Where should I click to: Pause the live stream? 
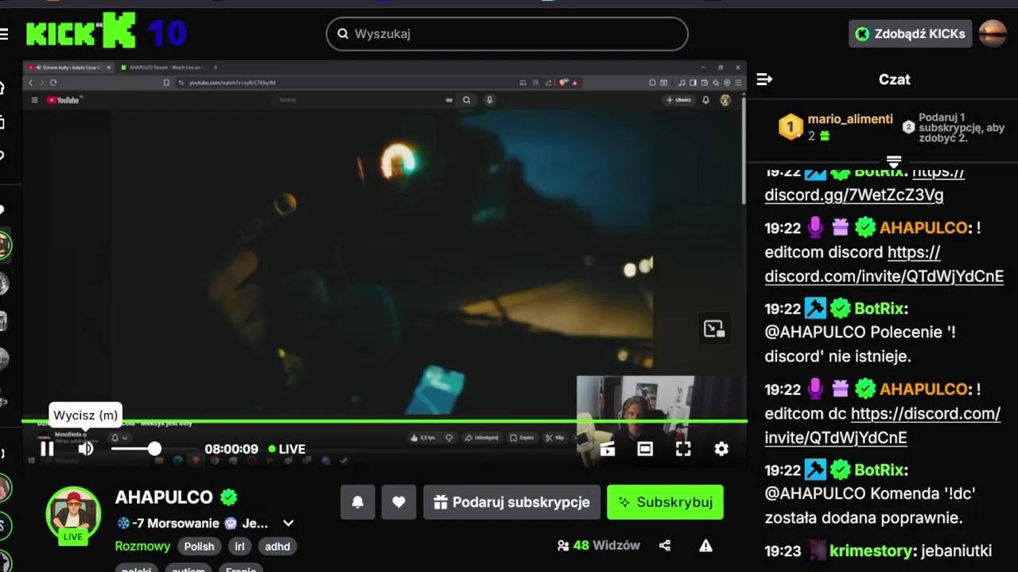coord(47,449)
